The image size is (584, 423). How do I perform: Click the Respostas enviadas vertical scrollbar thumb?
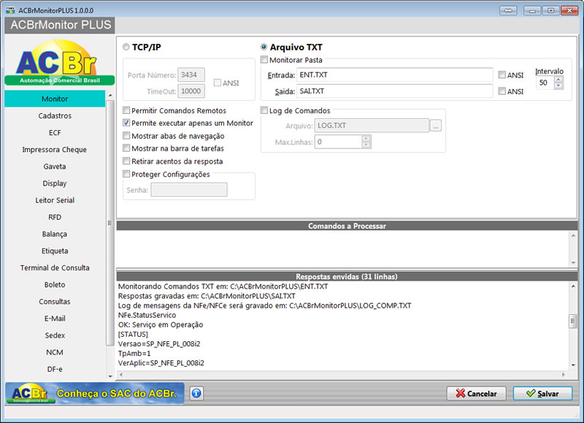coord(573,321)
